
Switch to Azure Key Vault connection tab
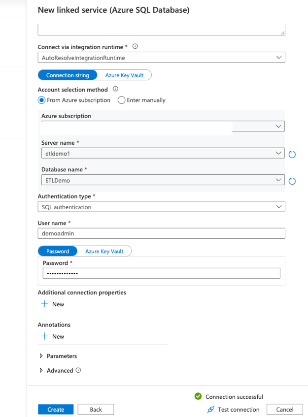click(124, 75)
